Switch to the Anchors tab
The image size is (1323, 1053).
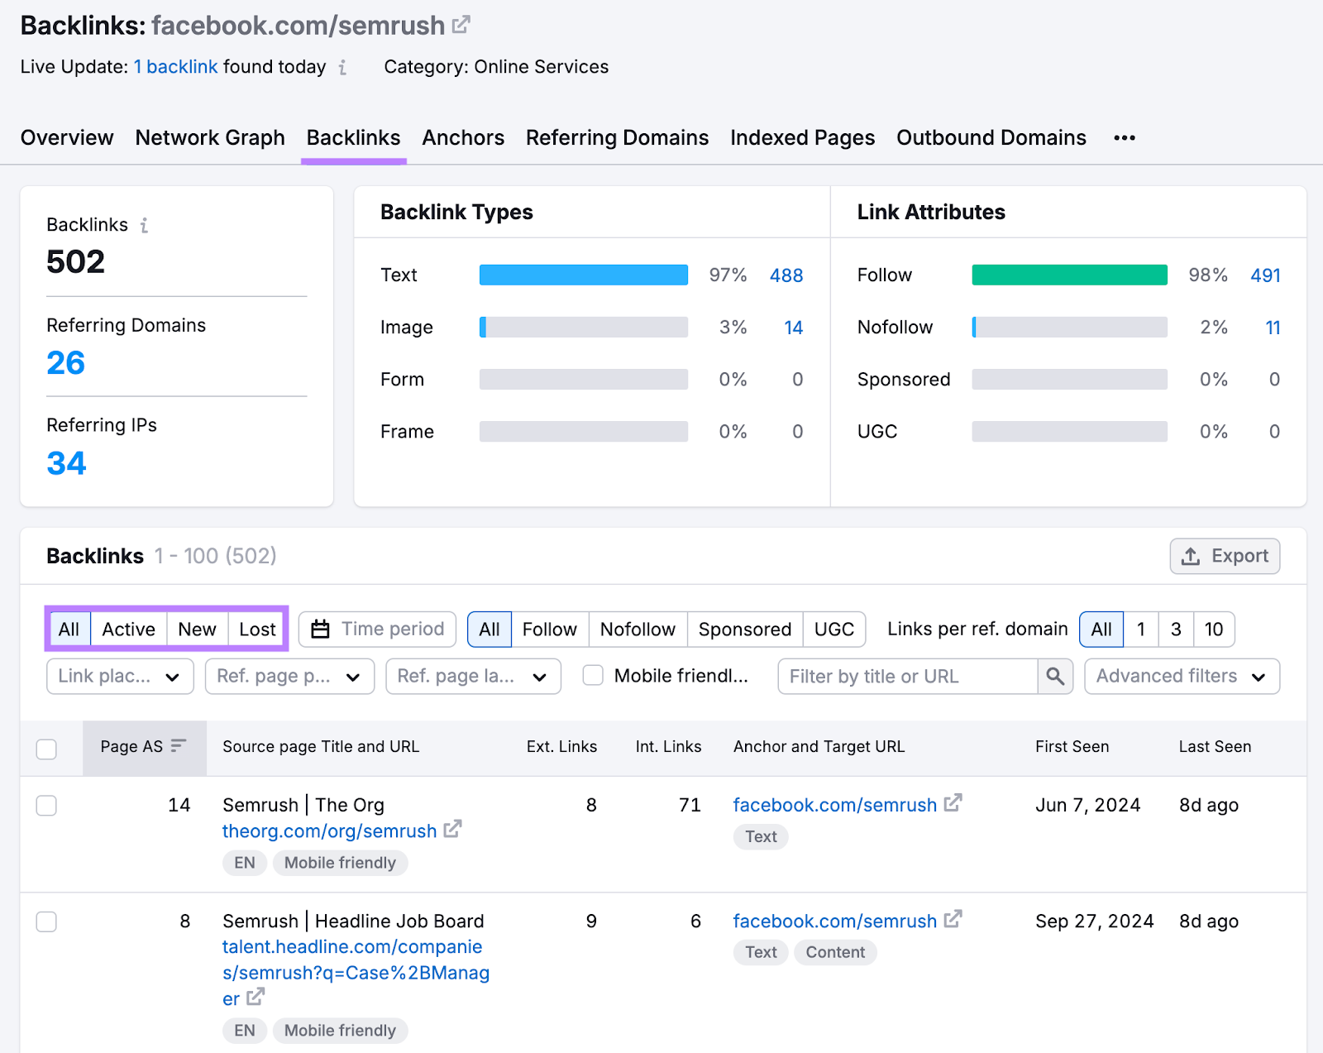click(x=462, y=137)
